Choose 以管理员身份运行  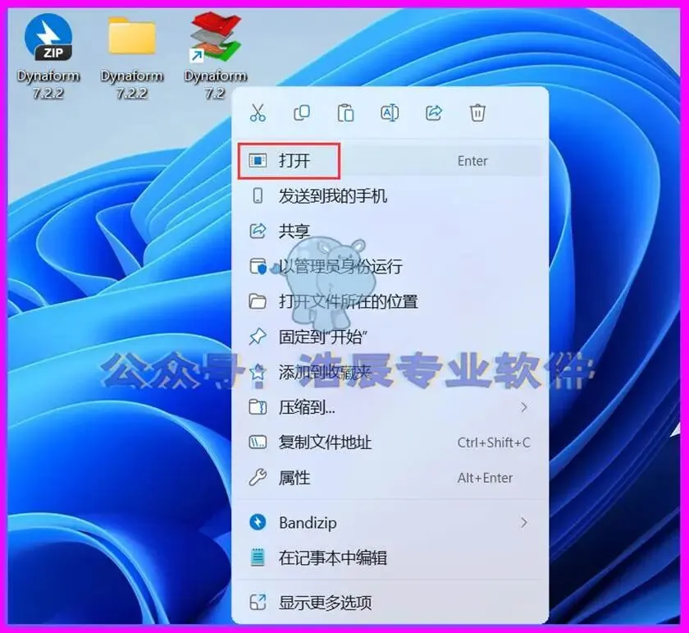pos(390,266)
